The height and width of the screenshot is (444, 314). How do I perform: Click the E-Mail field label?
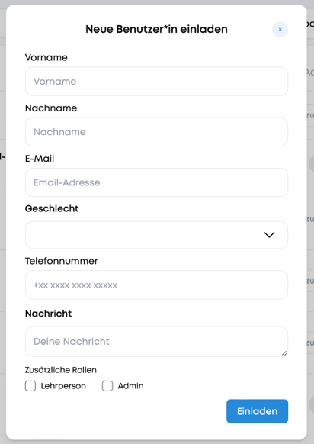(x=40, y=159)
